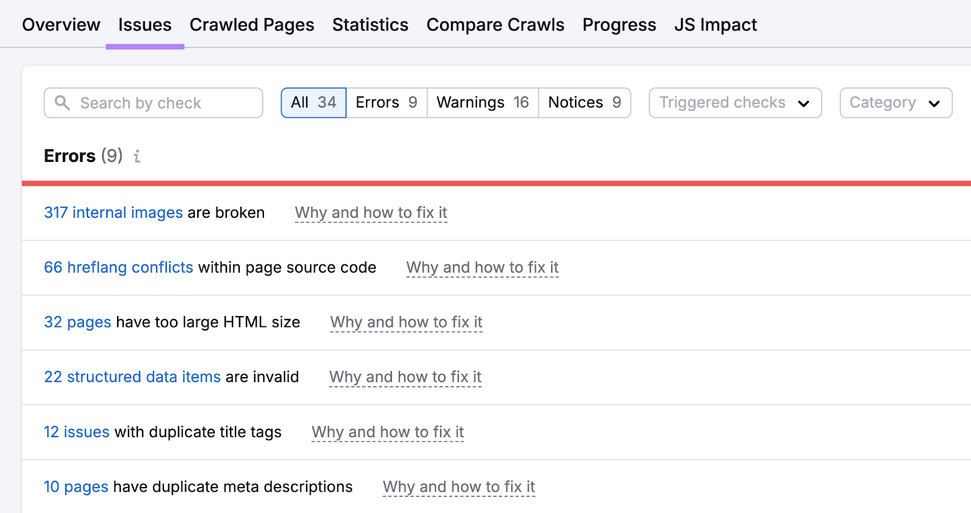Screen dimensions: 971x513
Task: View 10 pages with duplicate meta descriptions
Action: 76,487
